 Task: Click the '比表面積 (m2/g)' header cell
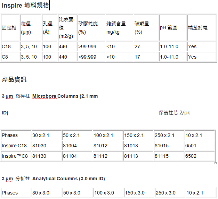tap(67, 28)
